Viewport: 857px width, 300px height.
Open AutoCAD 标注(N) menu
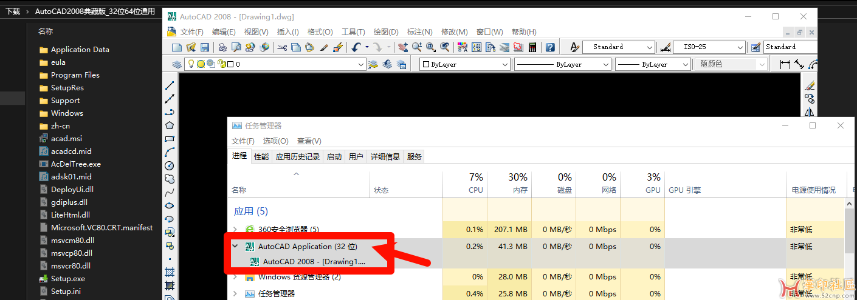[419, 32]
